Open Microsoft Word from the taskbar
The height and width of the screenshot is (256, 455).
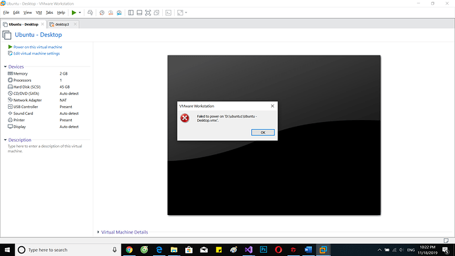(308, 249)
